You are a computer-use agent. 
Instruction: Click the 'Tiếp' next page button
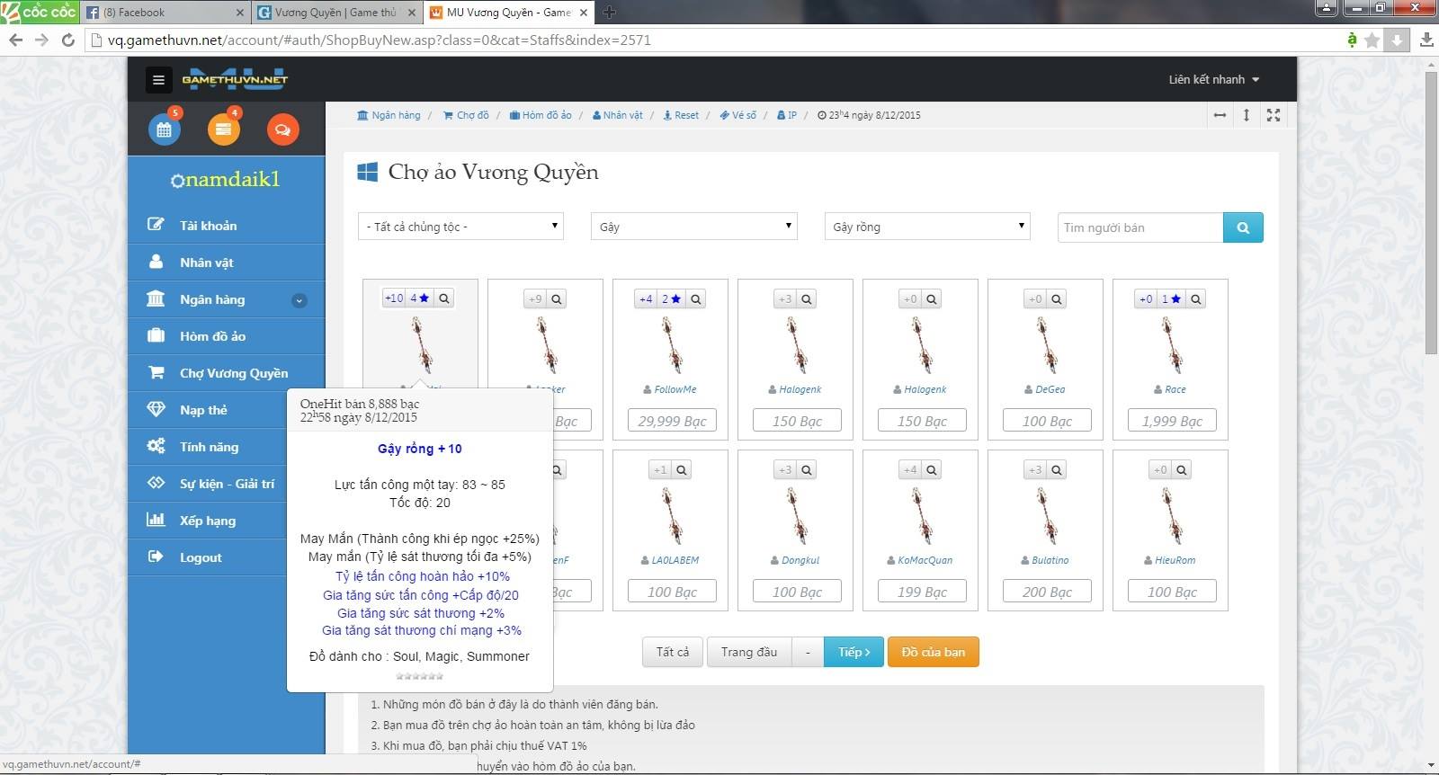click(x=854, y=652)
